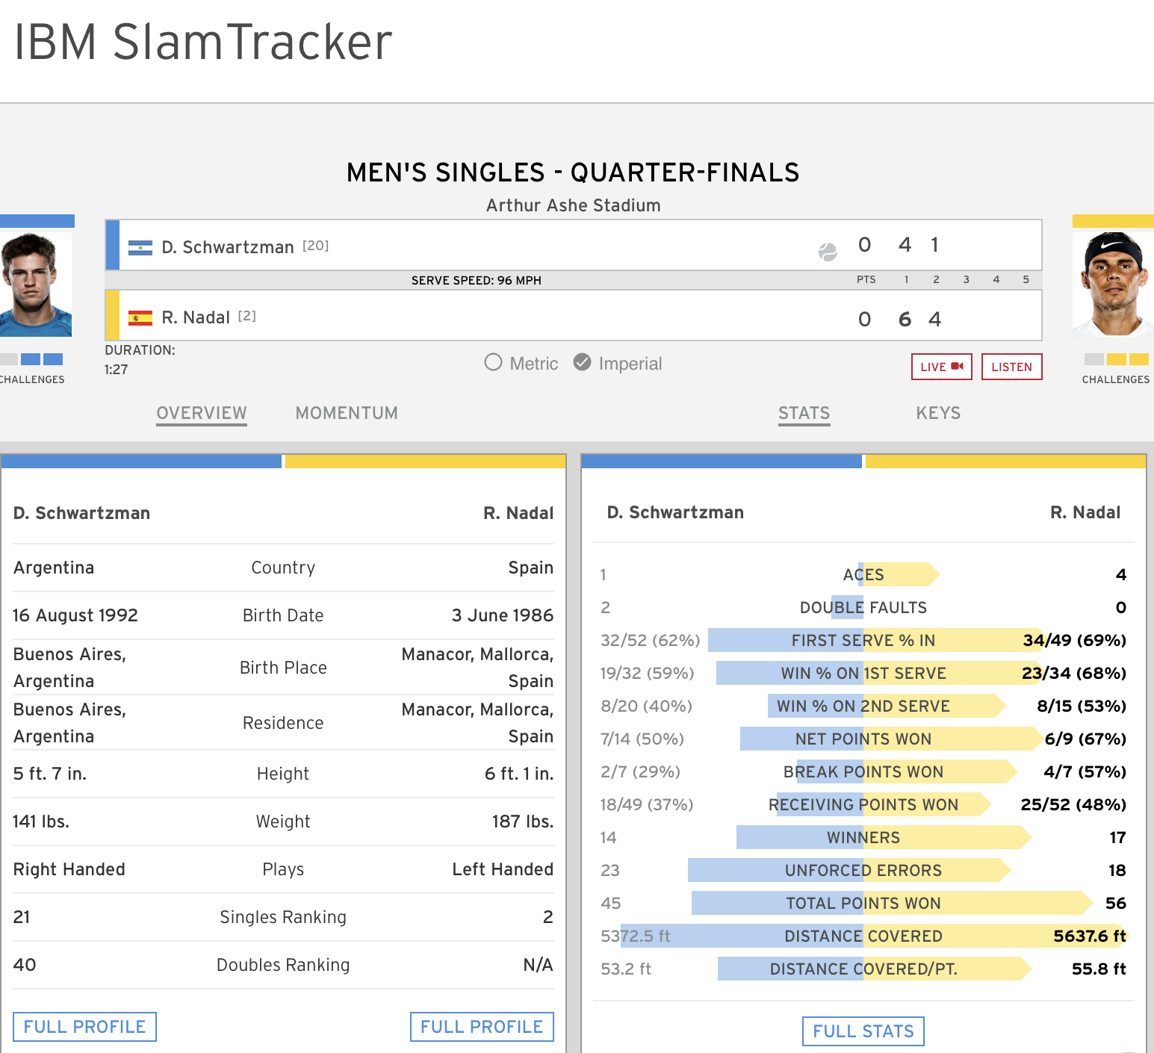
Task: Click the WIN % ON 2ND SERVE row
Action: pos(863,706)
